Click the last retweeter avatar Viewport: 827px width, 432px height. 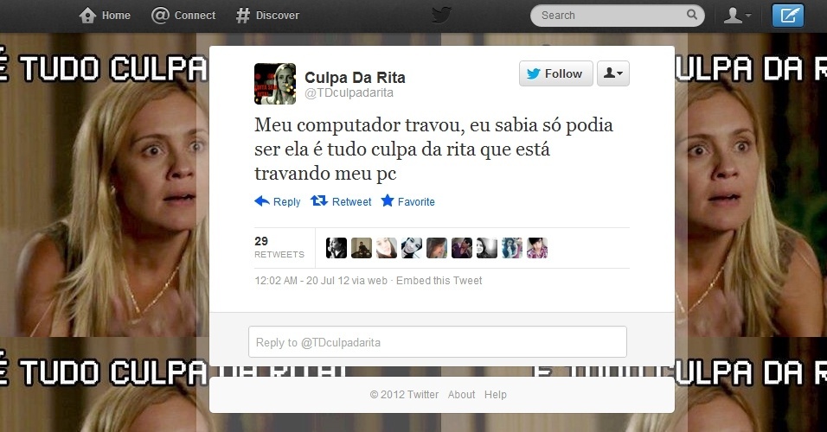click(x=537, y=248)
